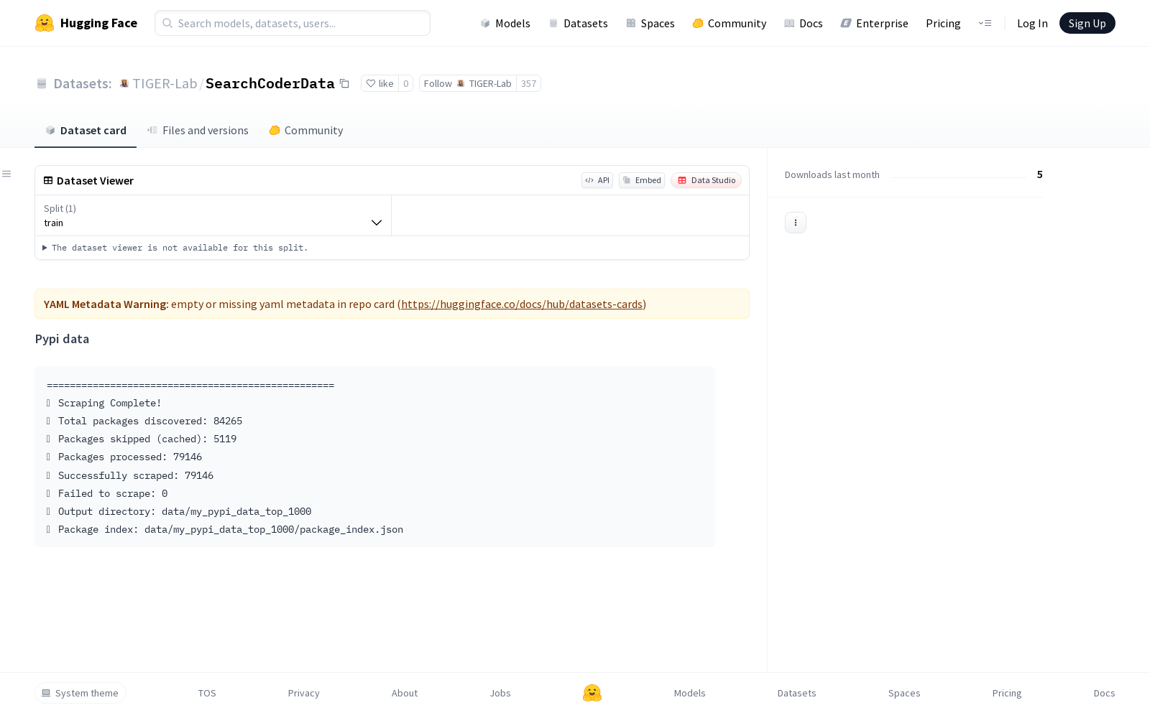The image size is (1150, 718).
Task: Open the Models footer link
Action: pyautogui.click(x=689, y=693)
